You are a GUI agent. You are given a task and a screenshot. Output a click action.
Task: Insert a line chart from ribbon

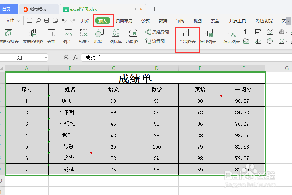tap(270, 32)
